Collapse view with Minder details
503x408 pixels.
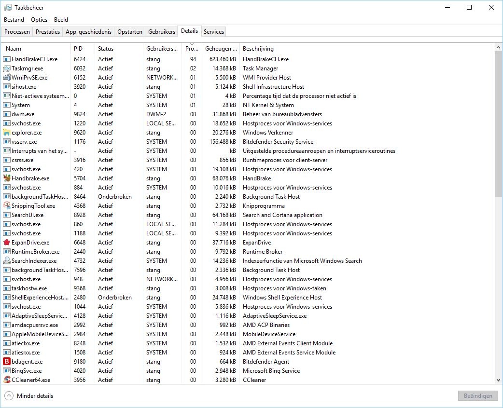(29, 396)
